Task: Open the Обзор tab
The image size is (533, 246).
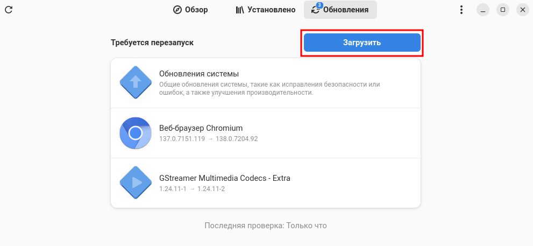Action: coord(190,10)
